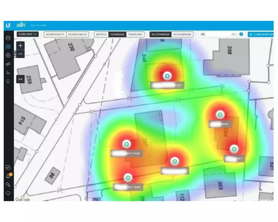This screenshot has width=278, height=222.
Task: Click the Configure Maps button
Action: click(261, 34)
